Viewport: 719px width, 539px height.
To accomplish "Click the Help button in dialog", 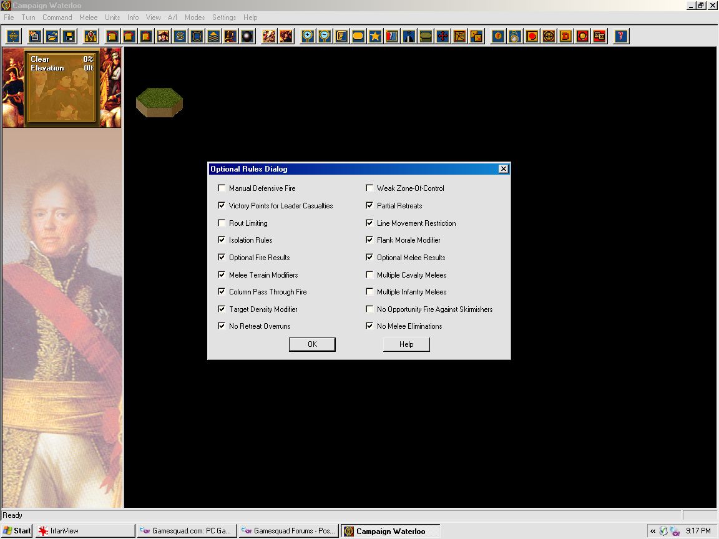I will click(406, 344).
